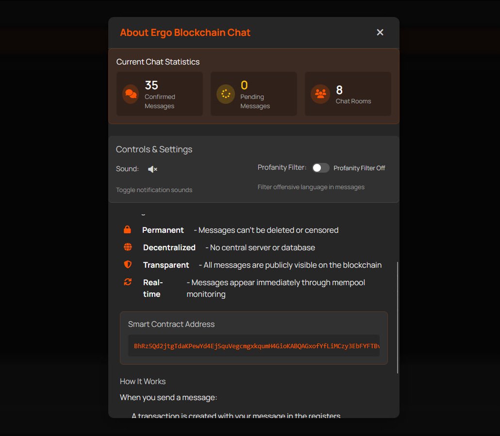Click the "Chat Rooms" card label
Screen dimensions: 500x436
(353, 101)
